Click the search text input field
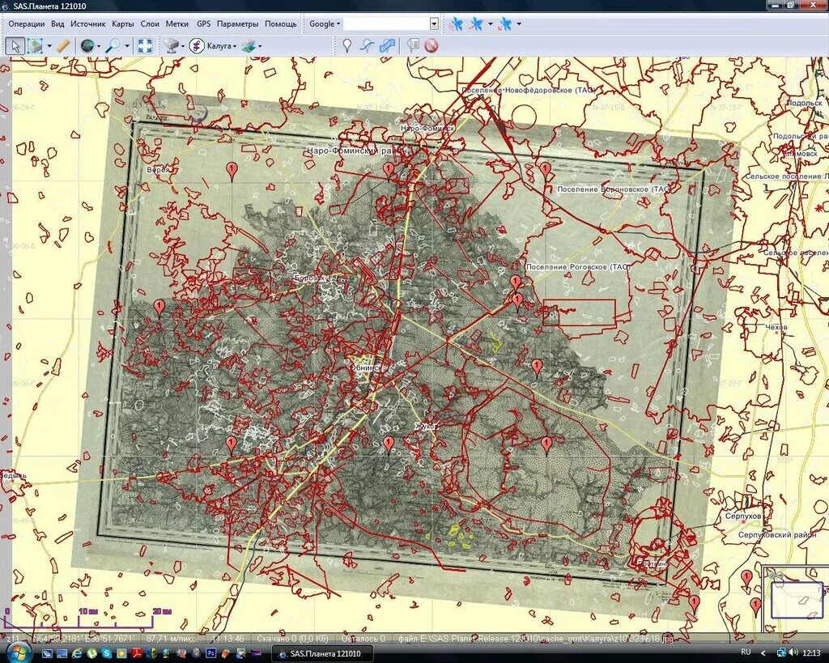829x663 pixels. [386, 23]
